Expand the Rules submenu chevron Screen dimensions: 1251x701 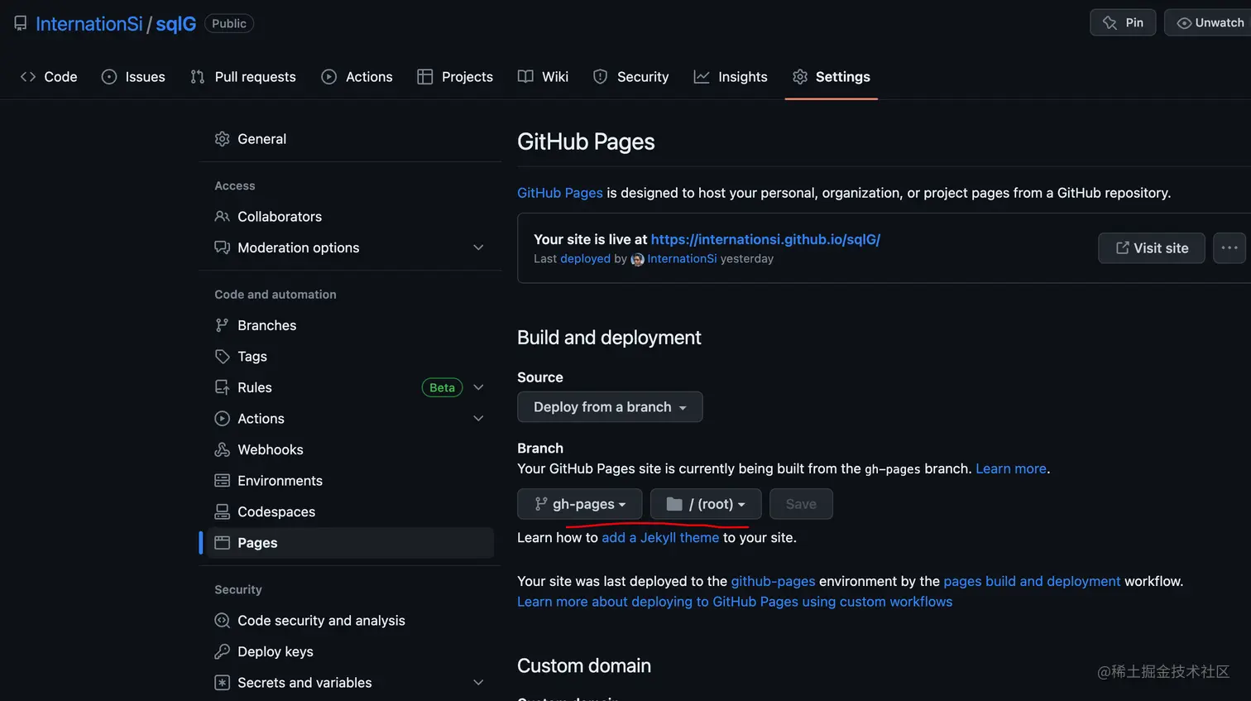(478, 387)
